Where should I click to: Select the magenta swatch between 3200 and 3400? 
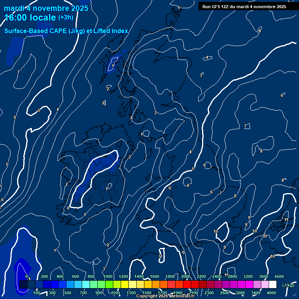tap(249, 284)
